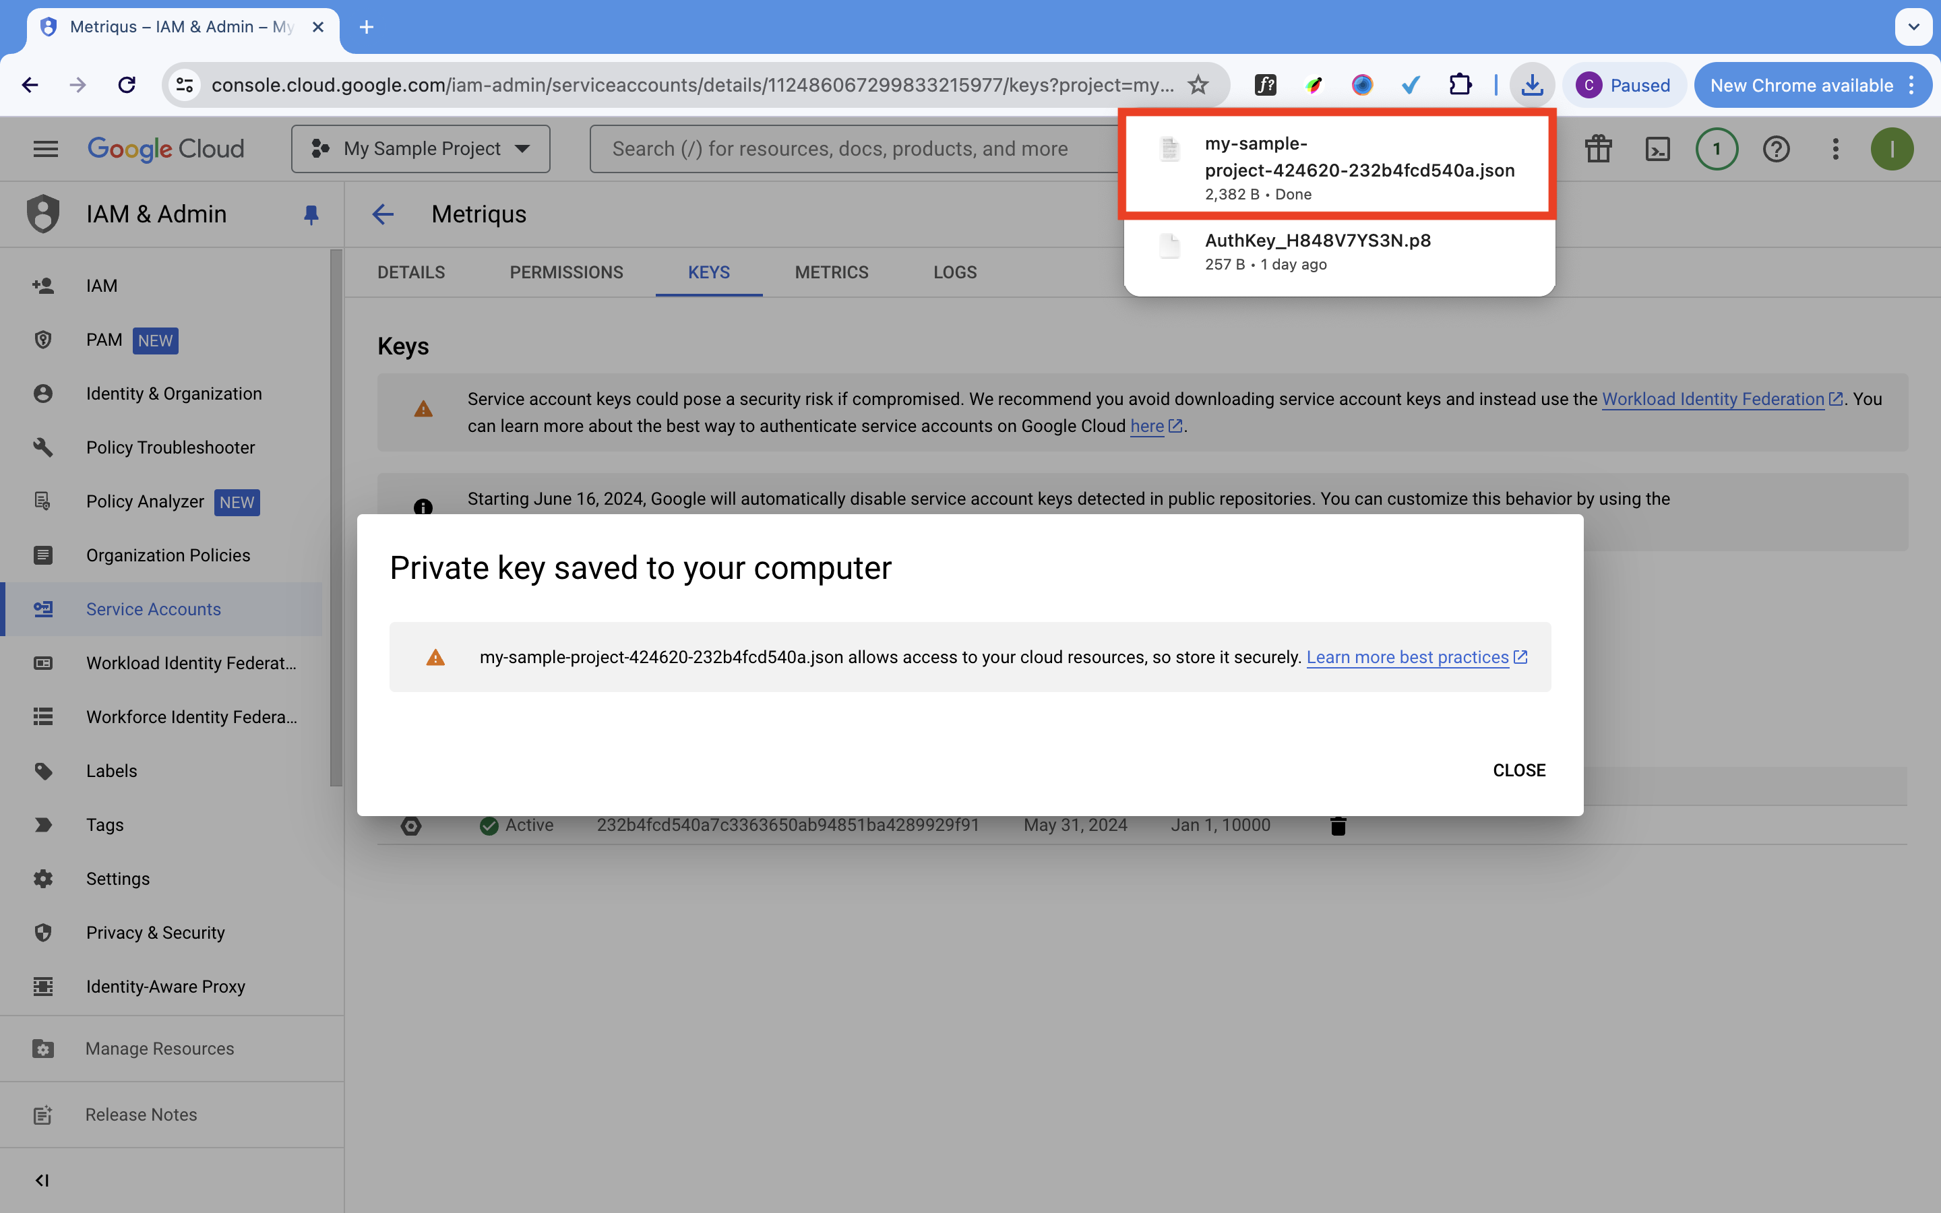Click the search resources input field
1941x1213 pixels.
pos(854,148)
